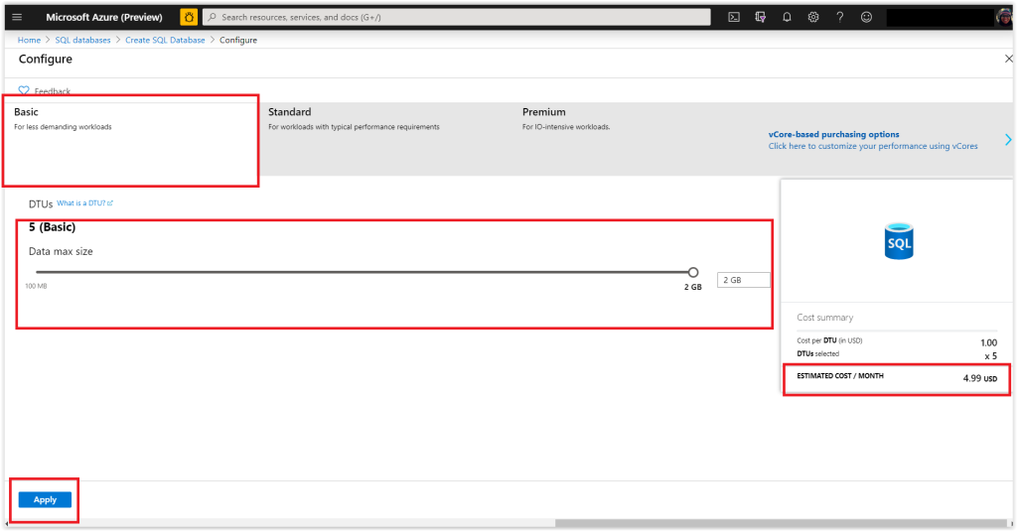
Task: Click the 2 GB size input field
Action: (x=743, y=280)
